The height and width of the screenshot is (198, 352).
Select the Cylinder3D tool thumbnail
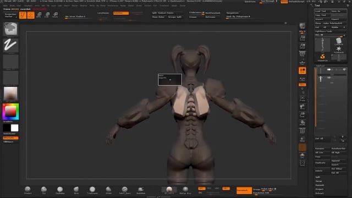(x=339, y=41)
